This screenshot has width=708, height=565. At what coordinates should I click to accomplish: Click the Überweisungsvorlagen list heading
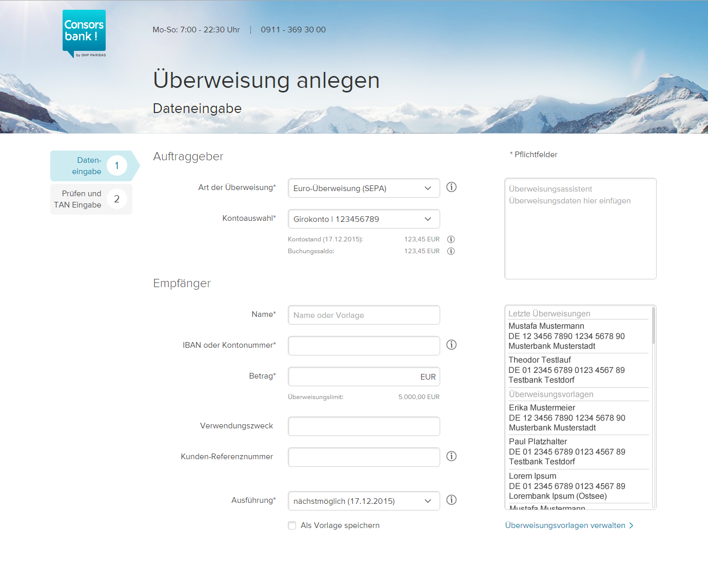(x=551, y=394)
